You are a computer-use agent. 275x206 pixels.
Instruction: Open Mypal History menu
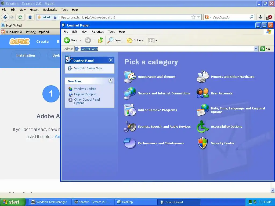(x=34, y=10)
